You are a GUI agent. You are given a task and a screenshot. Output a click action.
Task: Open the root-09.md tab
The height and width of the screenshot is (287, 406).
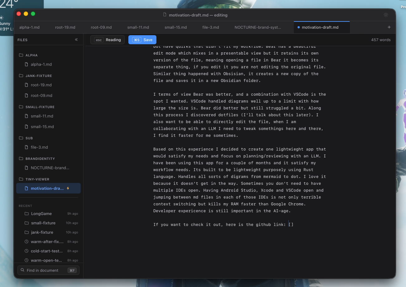click(x=101, y=27)
